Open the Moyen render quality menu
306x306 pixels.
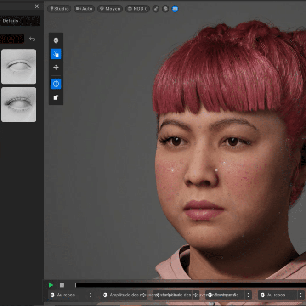point(110,9)
